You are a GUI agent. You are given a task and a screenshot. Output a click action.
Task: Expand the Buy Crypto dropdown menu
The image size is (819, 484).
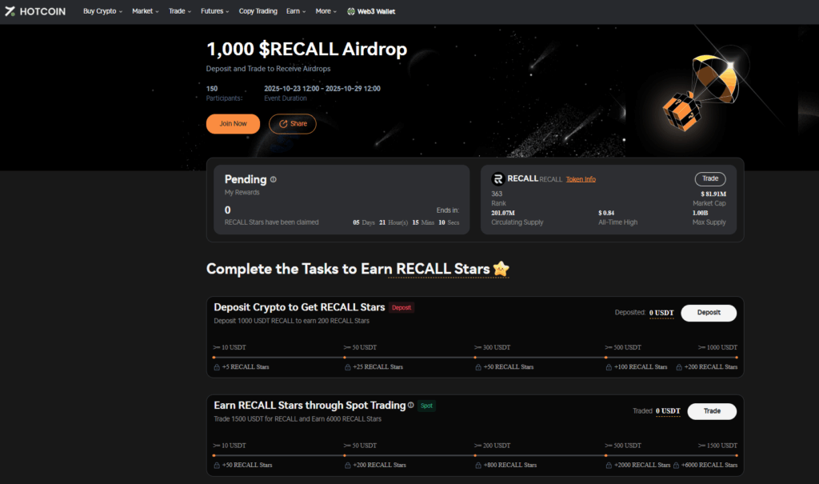[x=102, y=11]
